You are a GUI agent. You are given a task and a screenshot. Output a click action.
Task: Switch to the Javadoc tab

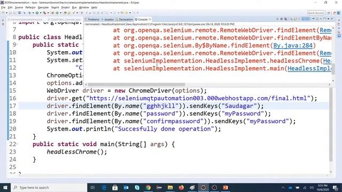108,19
